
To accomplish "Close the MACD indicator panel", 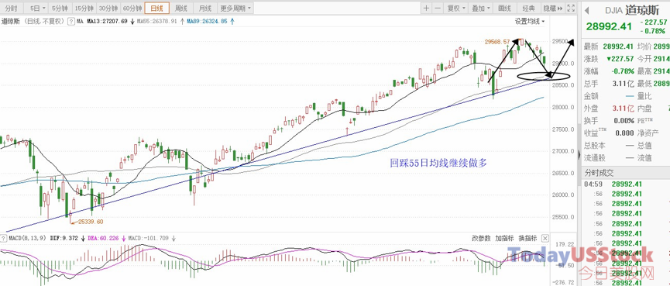I will click(545, 238).
